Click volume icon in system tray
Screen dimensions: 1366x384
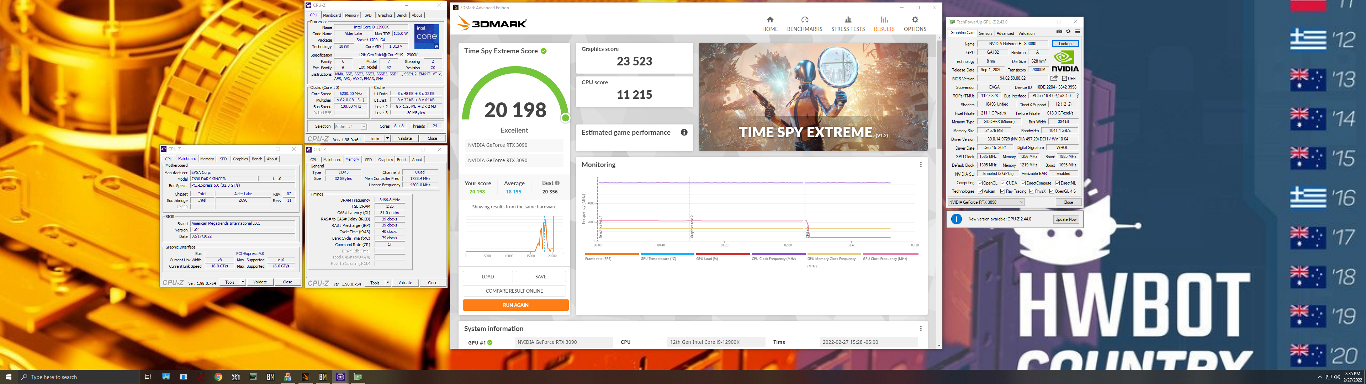[x=1337, y=377]
